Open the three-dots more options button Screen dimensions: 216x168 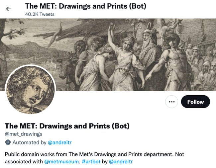[171, 102]
